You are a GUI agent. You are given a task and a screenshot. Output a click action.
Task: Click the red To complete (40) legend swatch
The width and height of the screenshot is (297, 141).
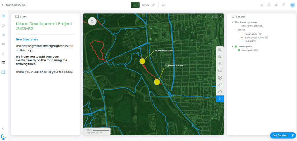tap(242, 34)
